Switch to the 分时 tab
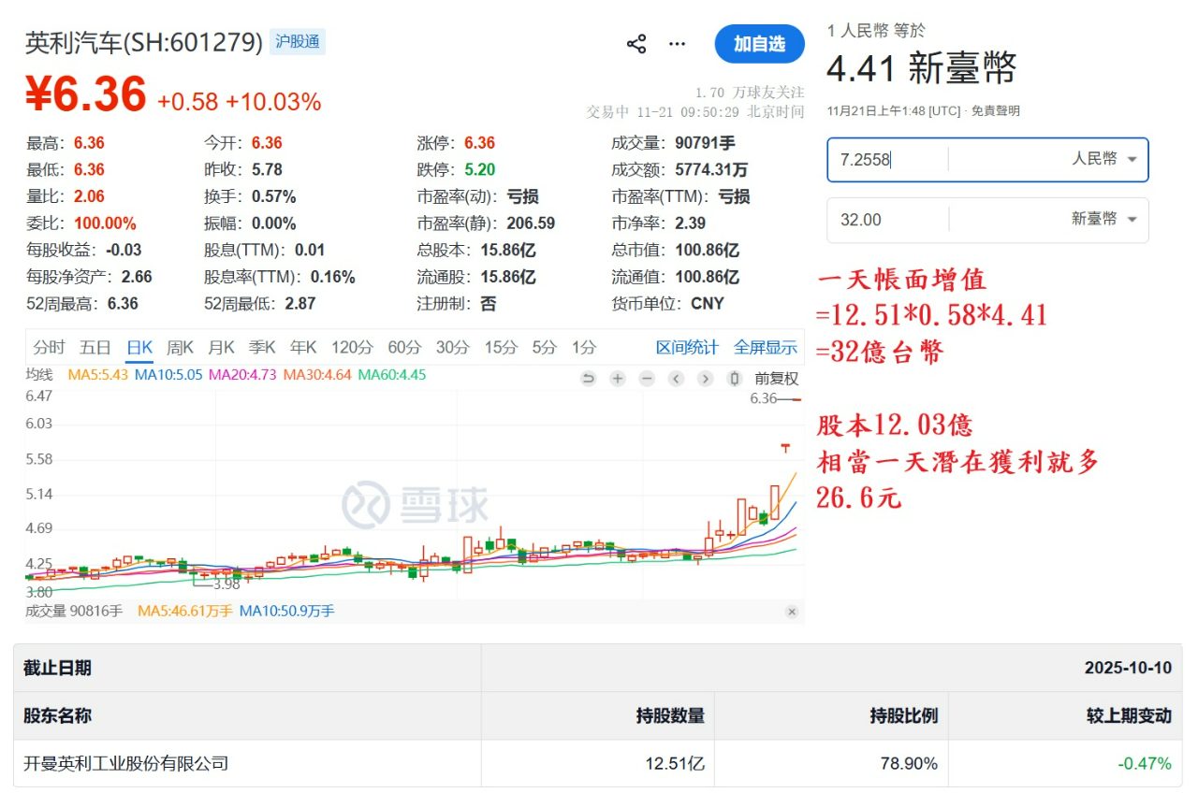 [x=48, y=347]
